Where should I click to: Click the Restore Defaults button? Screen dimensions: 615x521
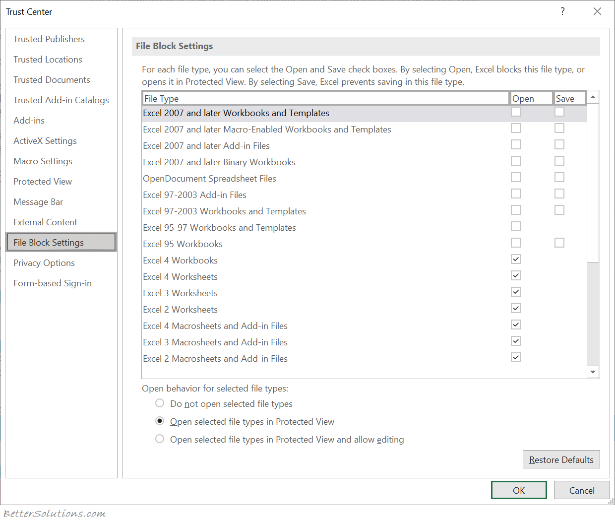pyautogui.click(x=561, y=459)
